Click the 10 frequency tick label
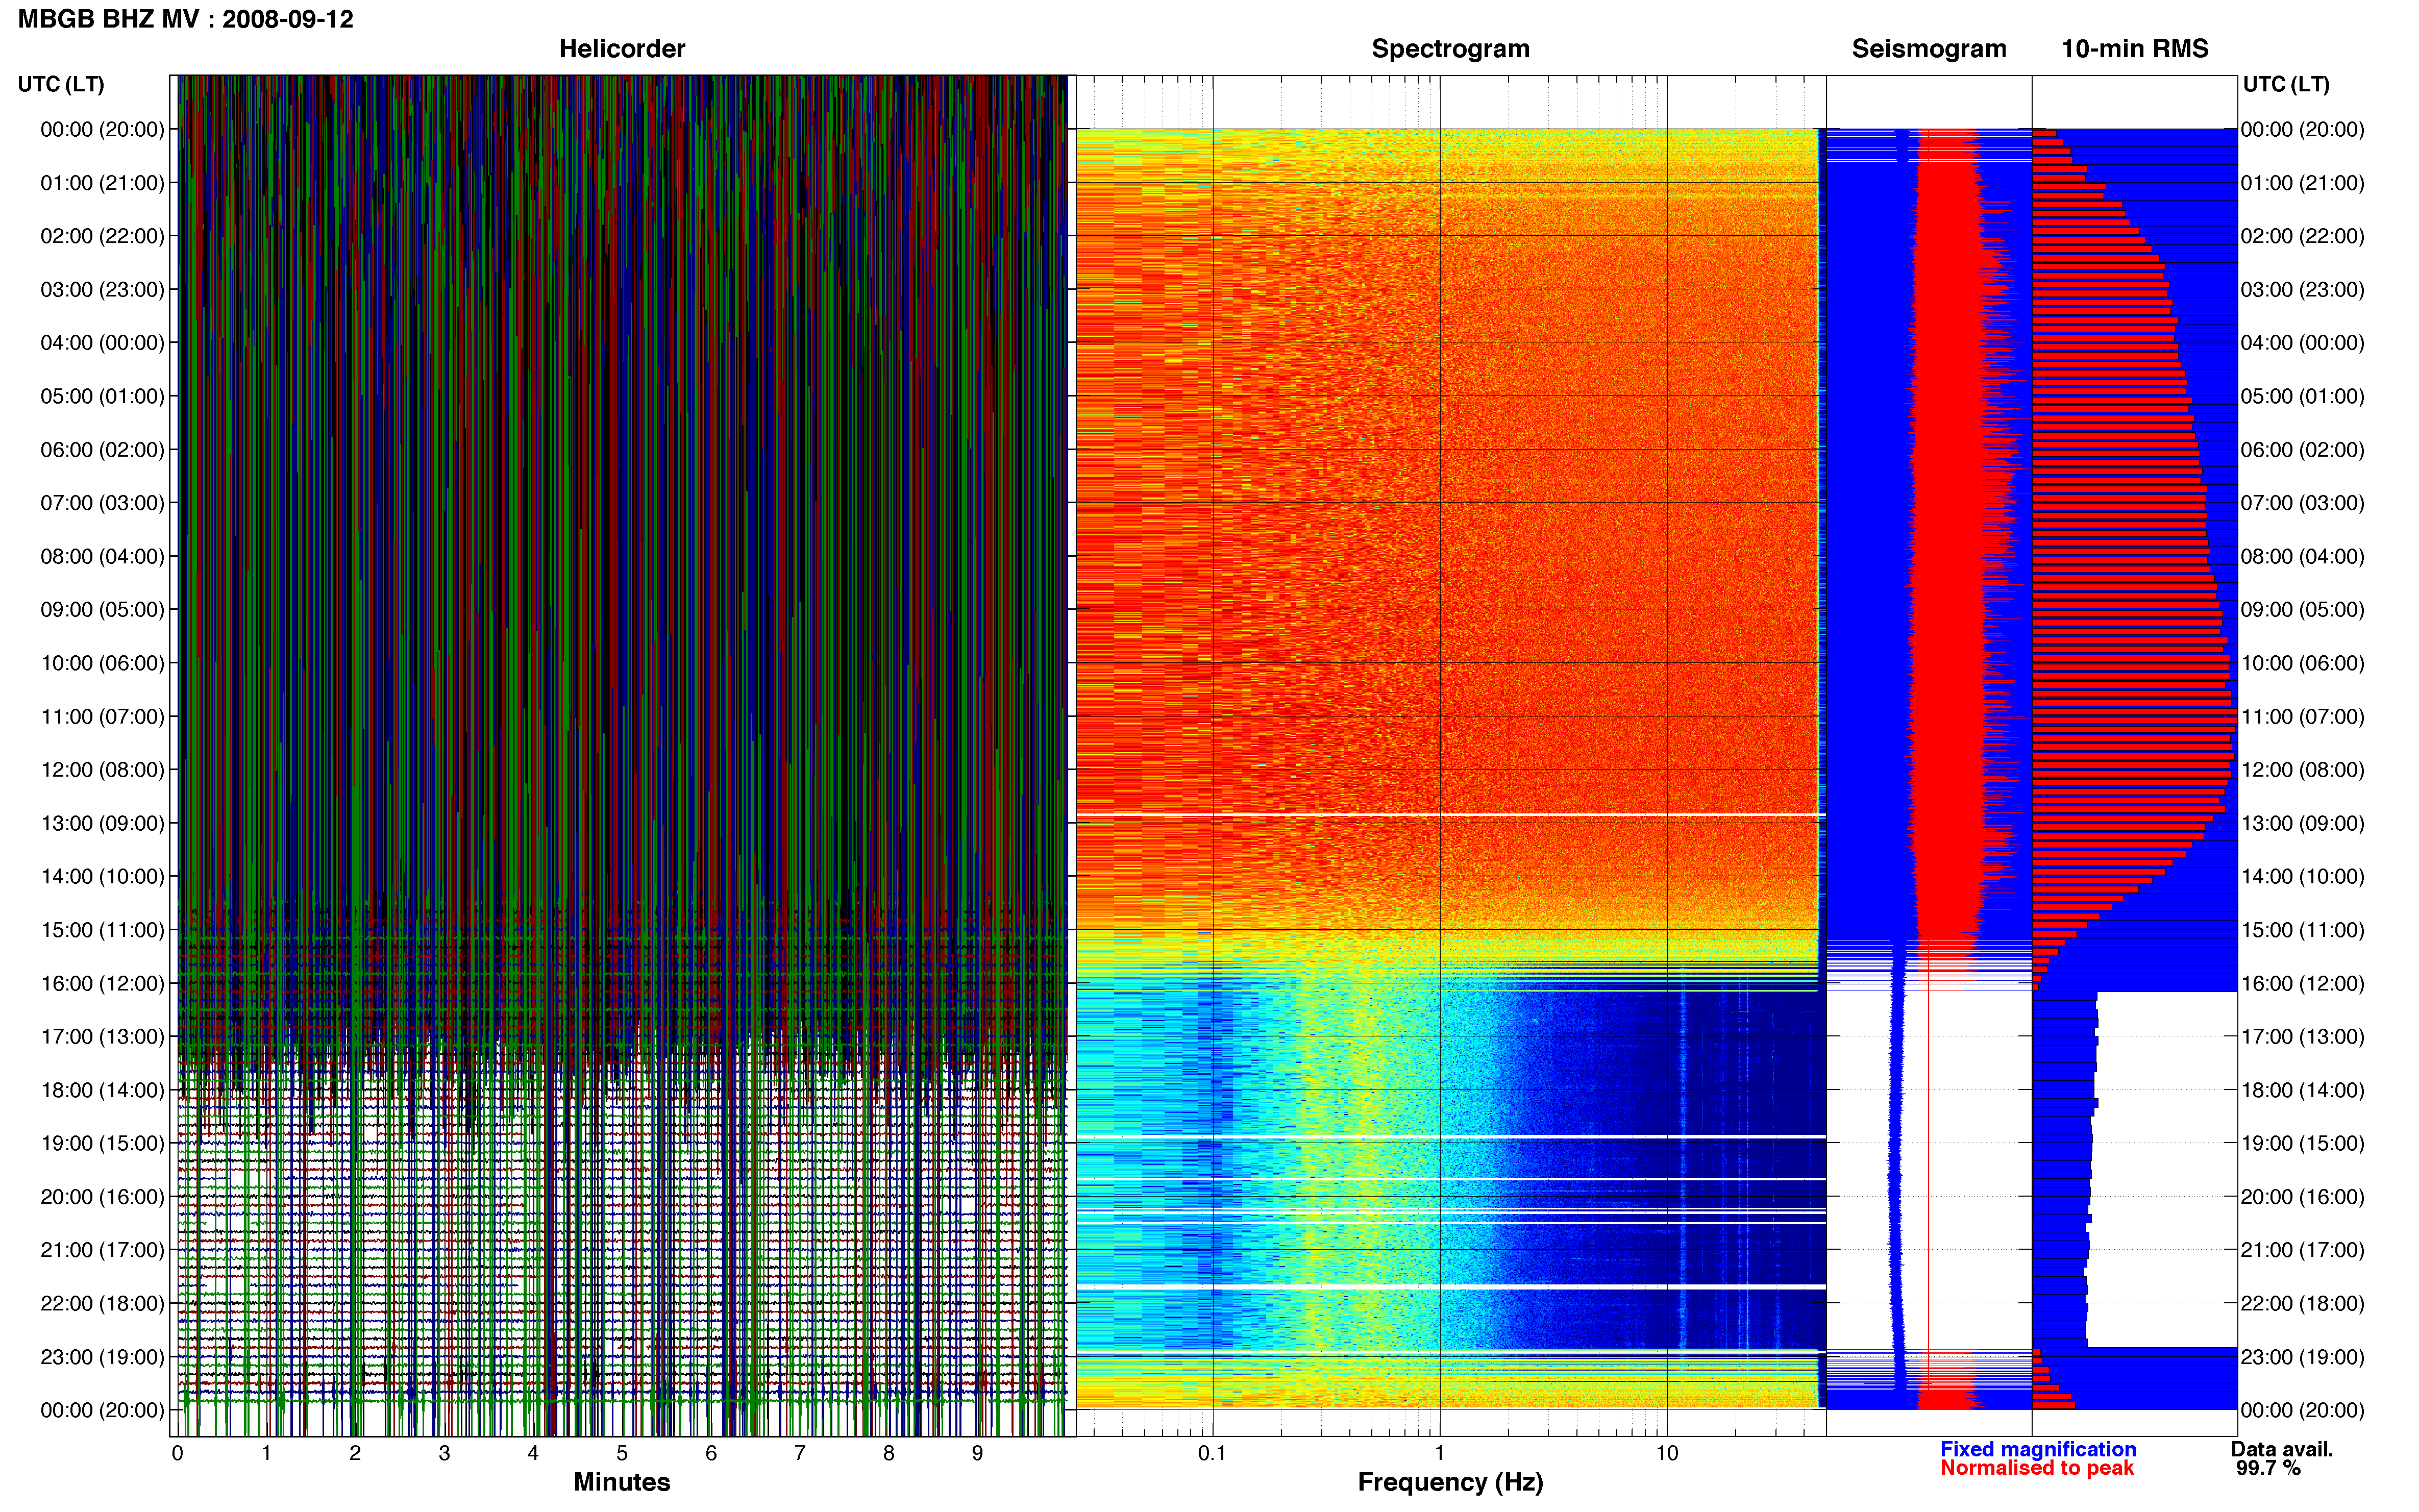This screenshot has height=1512, width=2419. 1667,1454
